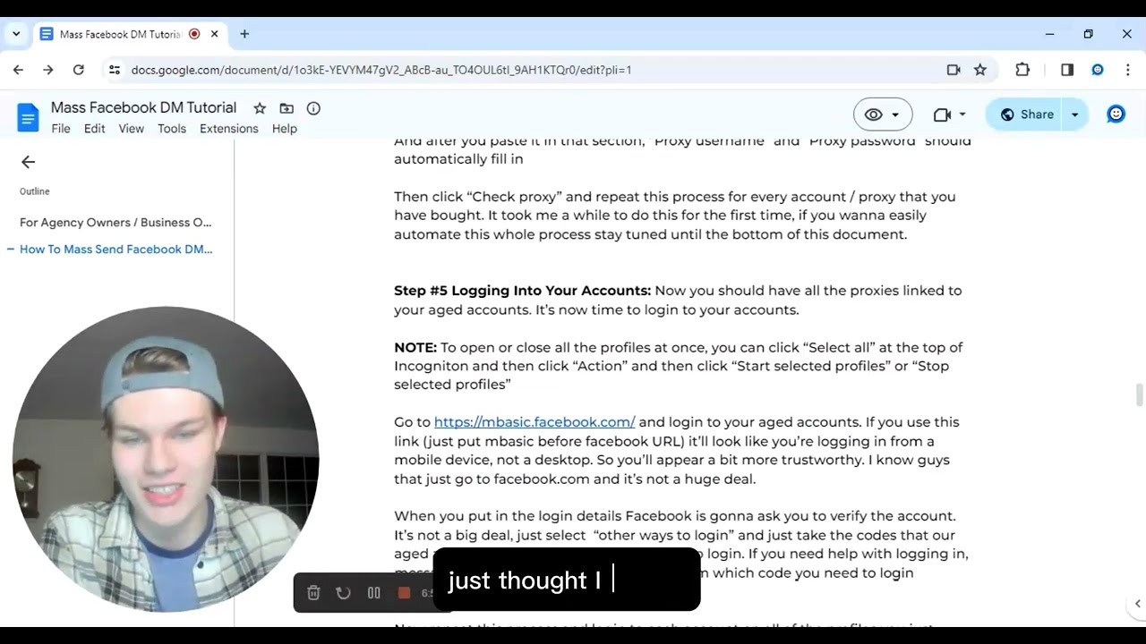
Task: Go forward in browser history
Action: (48, 70)
